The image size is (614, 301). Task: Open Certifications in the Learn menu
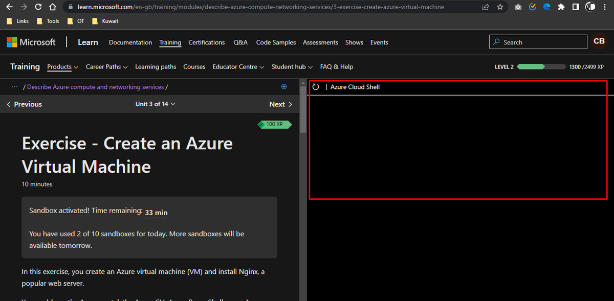[x=207, y=42]
